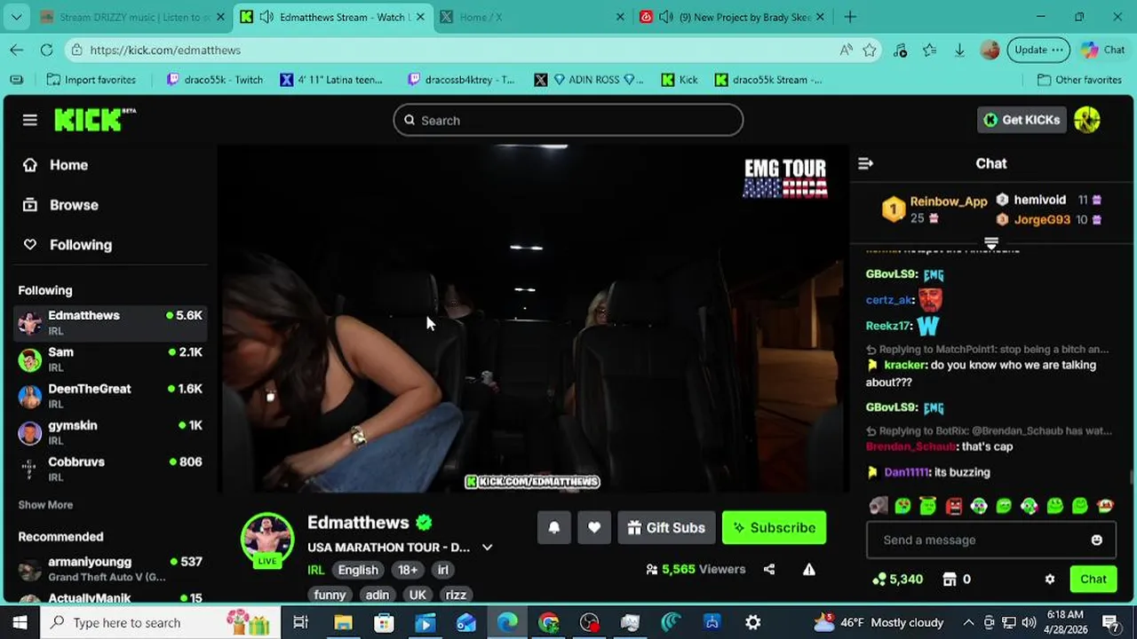Switch to Stream DRIZZY music tab

[131, 17]
